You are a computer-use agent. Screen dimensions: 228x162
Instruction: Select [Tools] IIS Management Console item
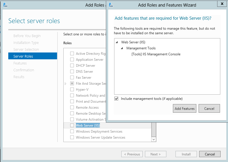(x=156, y=54)
